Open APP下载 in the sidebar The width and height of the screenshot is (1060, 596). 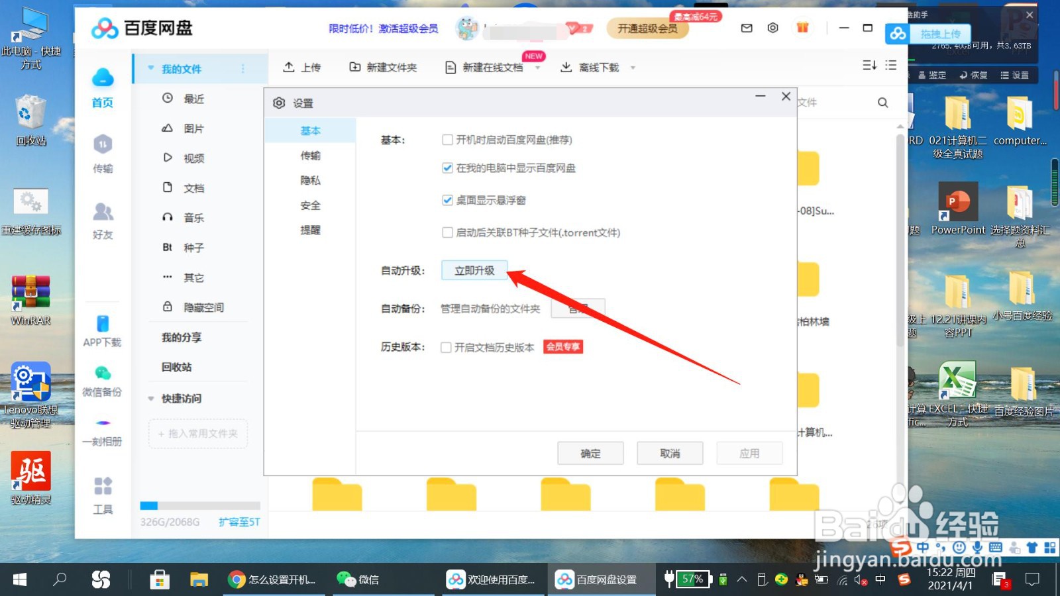pyautogui.click(x=102, y=331)
